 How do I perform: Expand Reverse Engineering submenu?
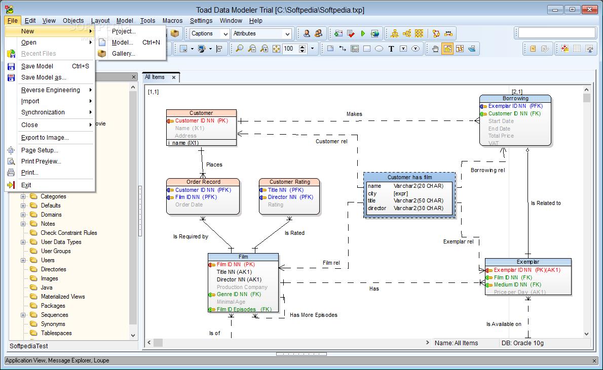(50, 90)
